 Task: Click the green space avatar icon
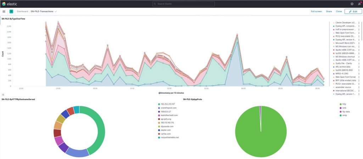[x=11, y=11]
